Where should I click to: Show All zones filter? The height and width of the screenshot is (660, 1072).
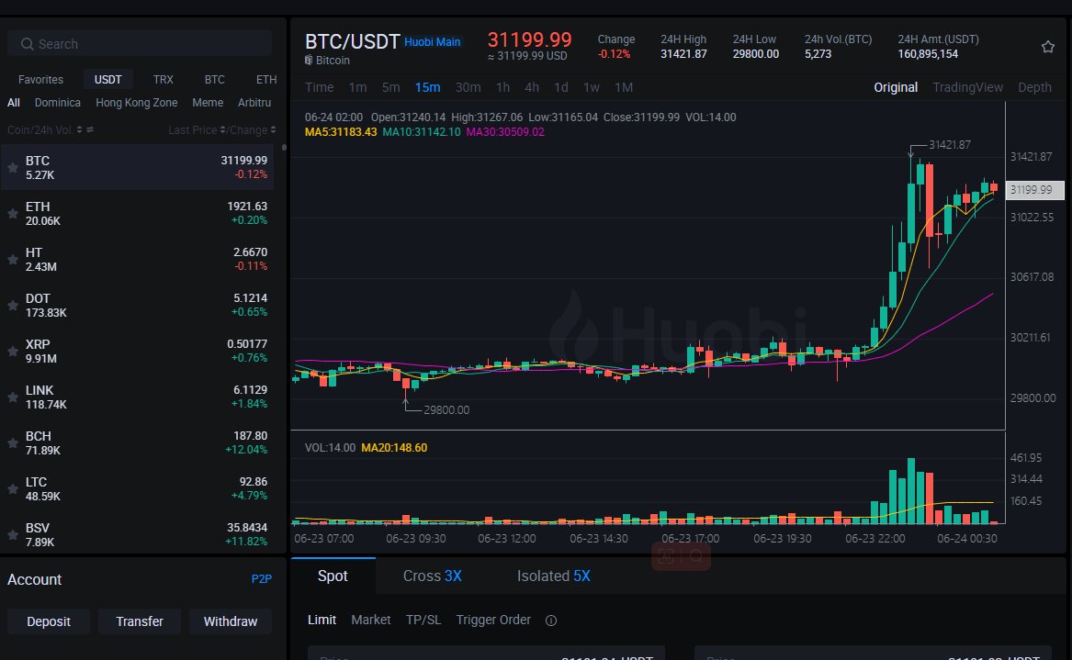[x=14, y=103]
